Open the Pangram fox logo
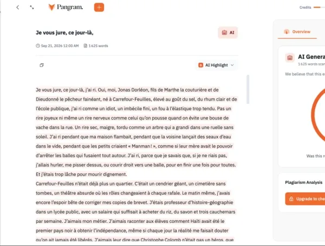Image resolution: width=325 pixels, height=246 pixels. 51,7
